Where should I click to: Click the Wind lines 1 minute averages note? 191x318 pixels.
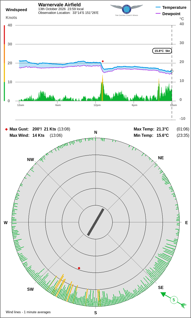(x=28, y=312)
